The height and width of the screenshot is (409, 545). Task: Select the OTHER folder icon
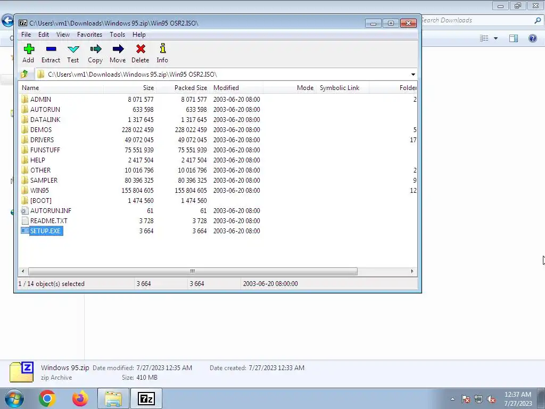(x=24, y=170)
